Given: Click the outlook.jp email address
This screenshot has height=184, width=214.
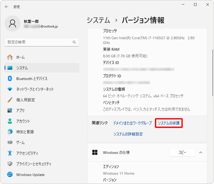Looking at the screenshot, I should point(41,27).
